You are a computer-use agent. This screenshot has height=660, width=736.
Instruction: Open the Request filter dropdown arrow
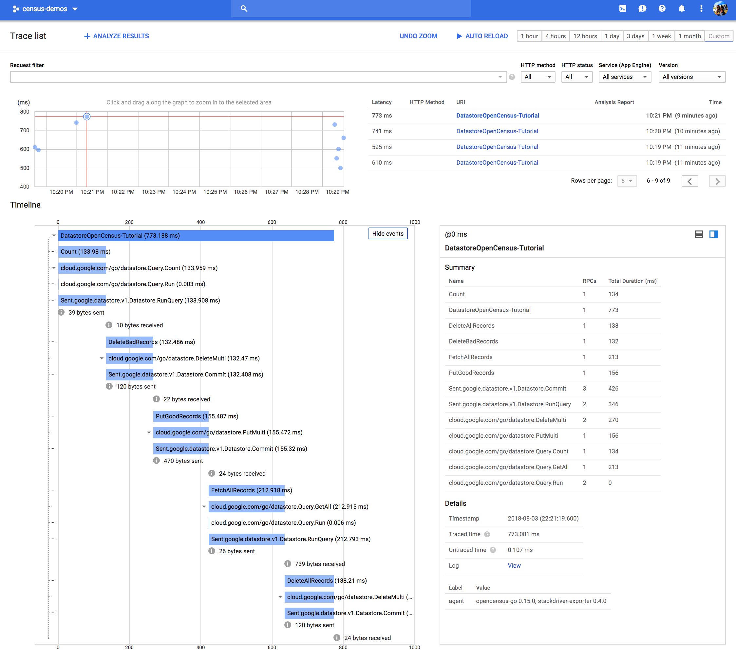(x=500, y=77)
